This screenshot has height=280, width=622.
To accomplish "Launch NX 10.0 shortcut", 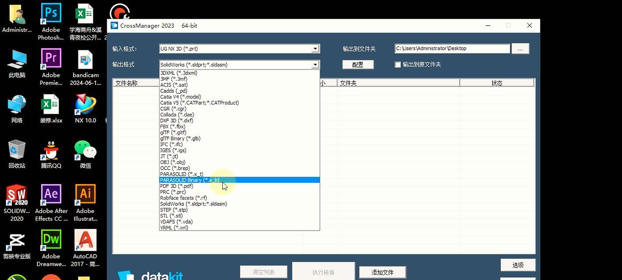I will 85,109.
